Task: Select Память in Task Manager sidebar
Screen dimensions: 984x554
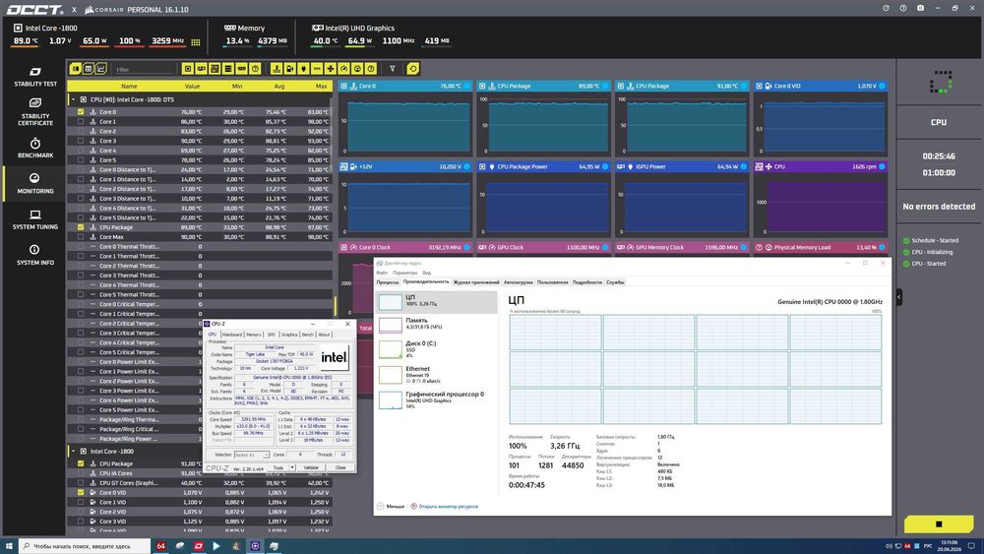Action: (436, 324)
